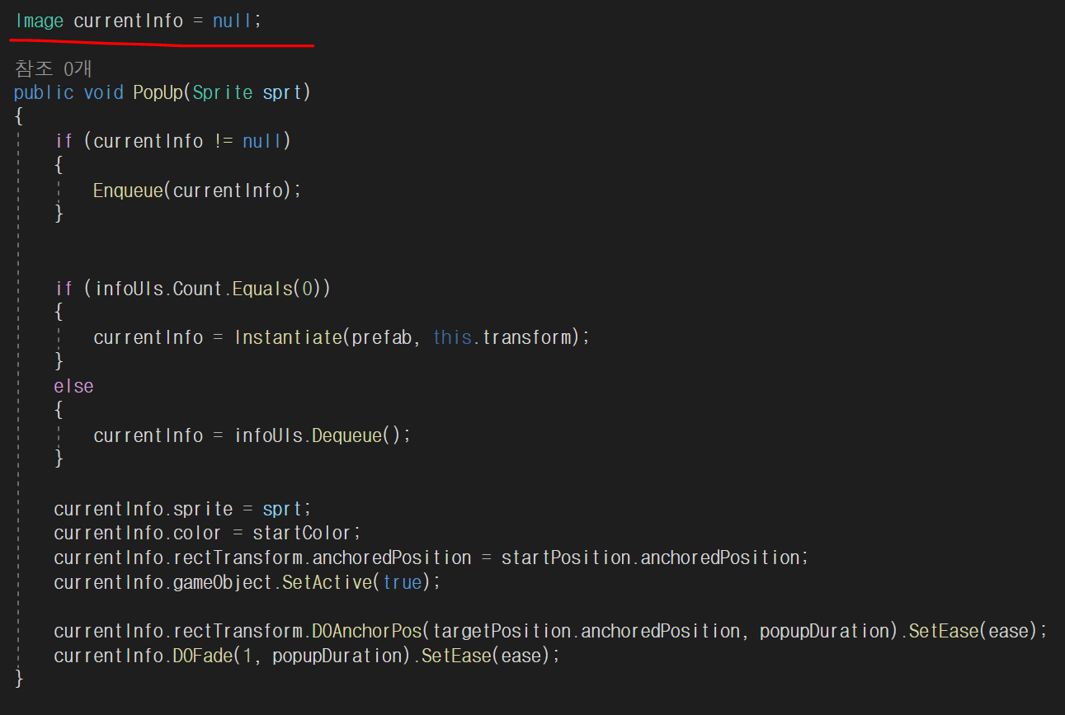Click the 'else' keyword
Image resolution: width=1065 pixels, height=715 pixels.
[x=74, y=386]
